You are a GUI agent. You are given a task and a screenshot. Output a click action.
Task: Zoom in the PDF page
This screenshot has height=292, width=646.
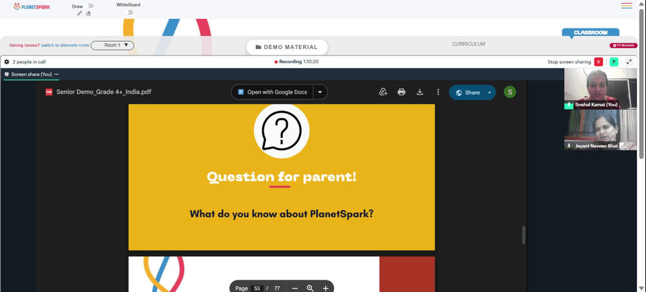point(326,288)
